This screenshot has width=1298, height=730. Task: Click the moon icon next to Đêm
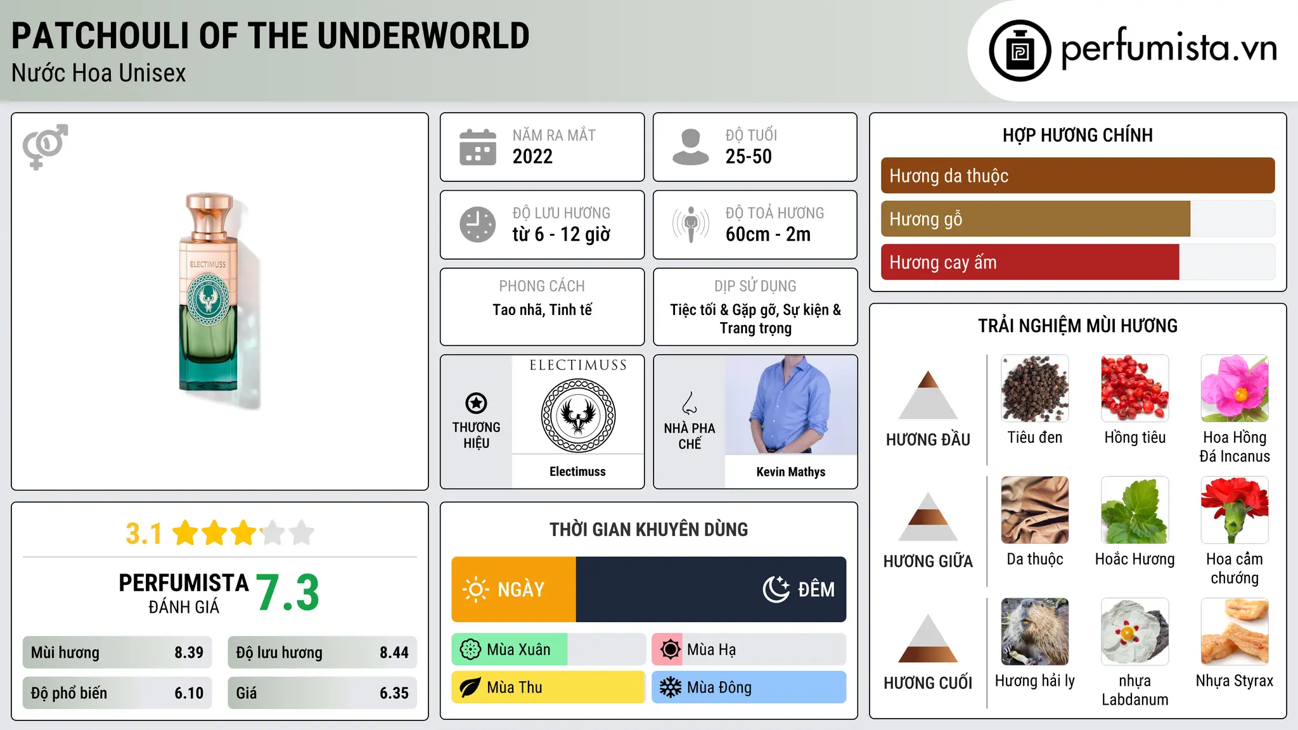[776, 589]
